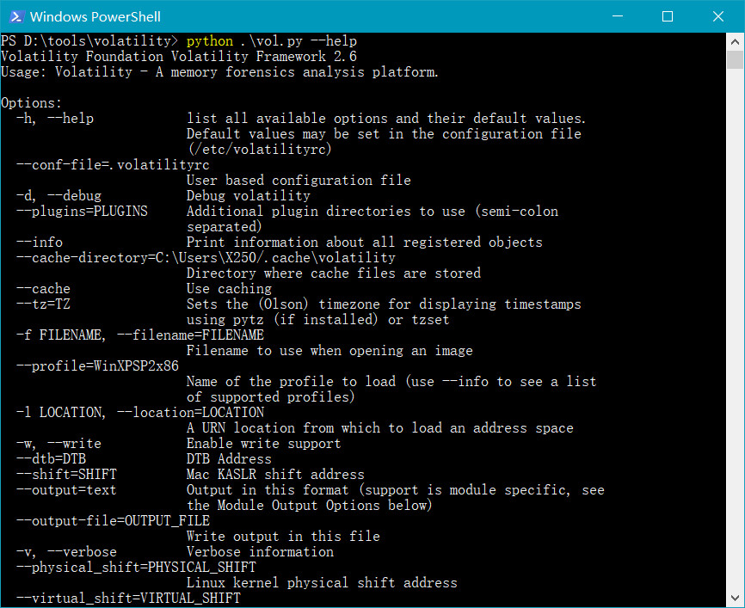Click the "--output=text" option
Viewport: 745px width, 608px height.
click(66, 489)
